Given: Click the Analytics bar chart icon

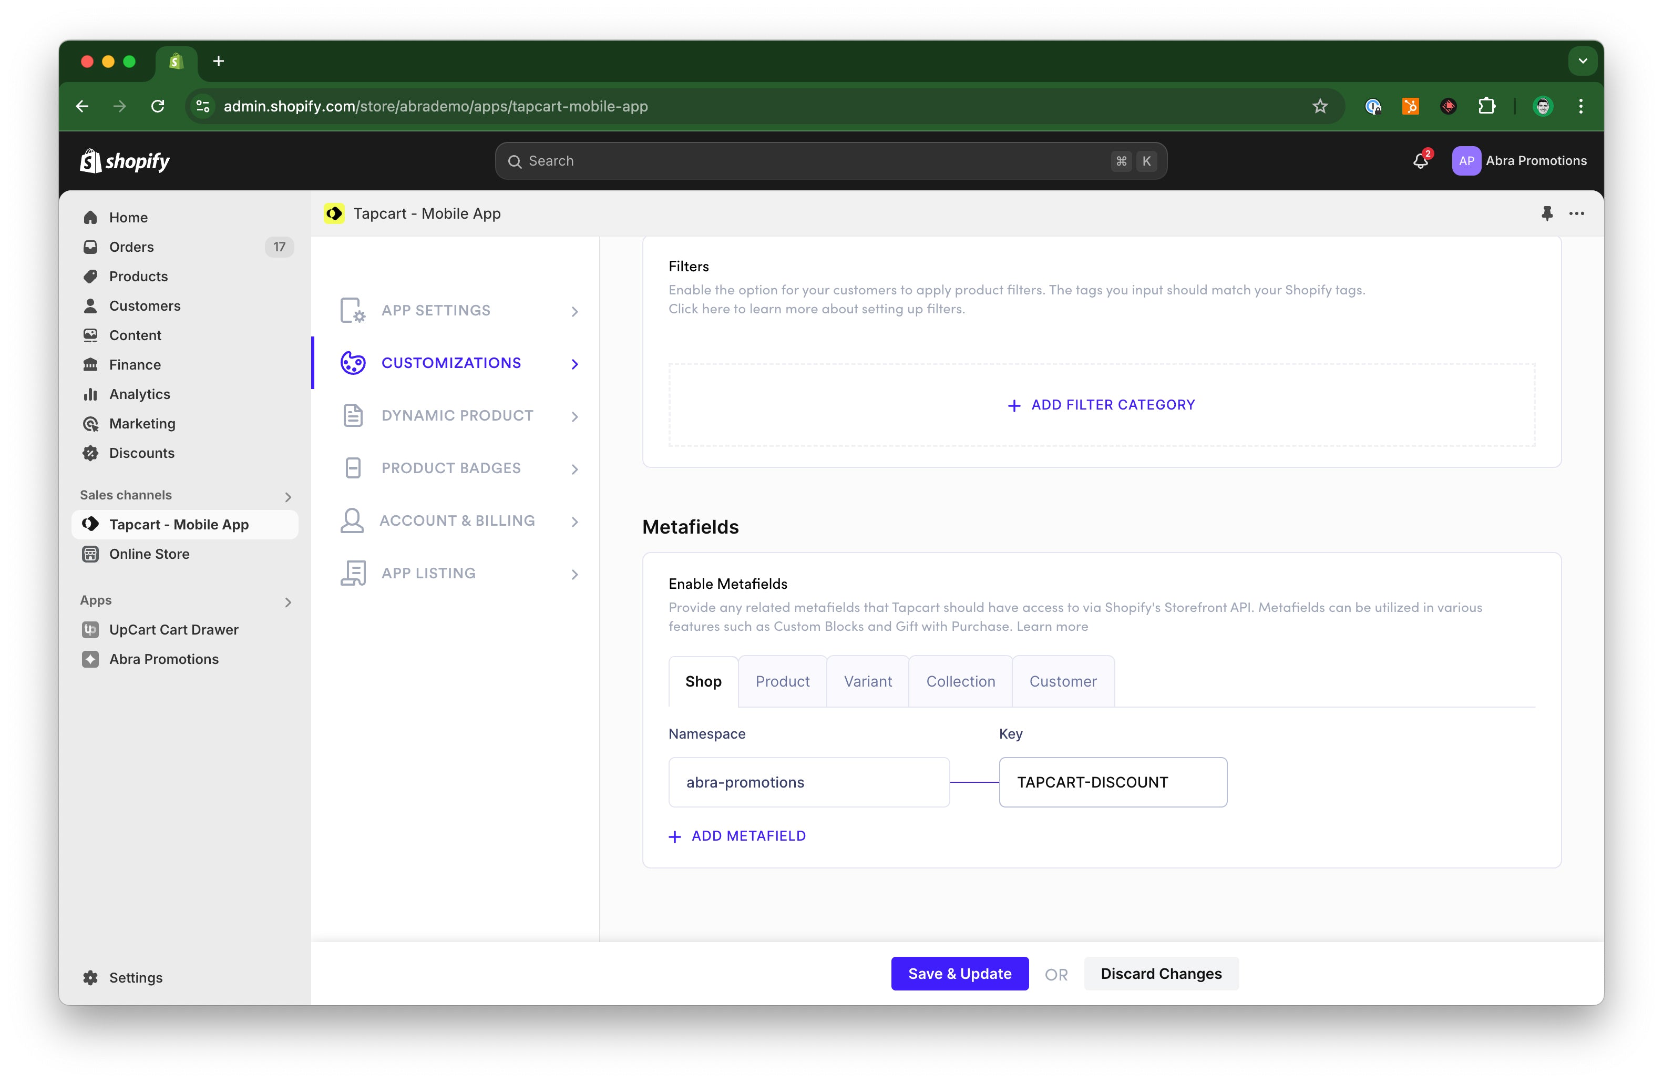Looking at the screenshot, I should click(x=91, y=394).
